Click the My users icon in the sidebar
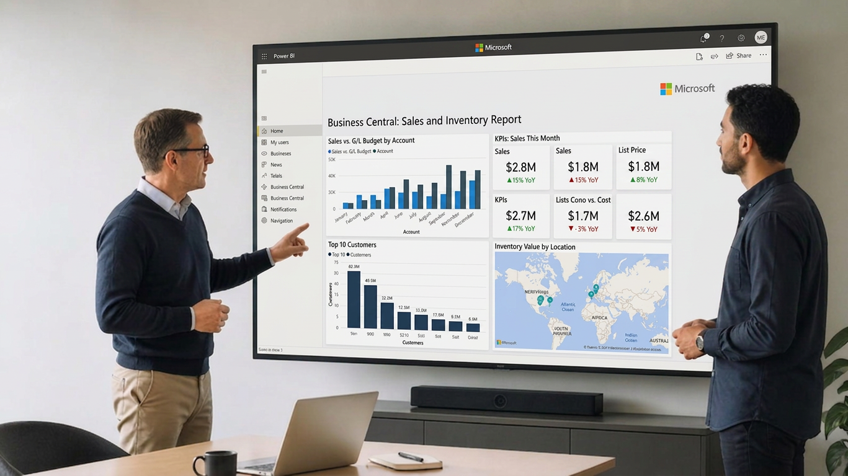This screenshot has height=476, width=848. (x=264, y=142)
